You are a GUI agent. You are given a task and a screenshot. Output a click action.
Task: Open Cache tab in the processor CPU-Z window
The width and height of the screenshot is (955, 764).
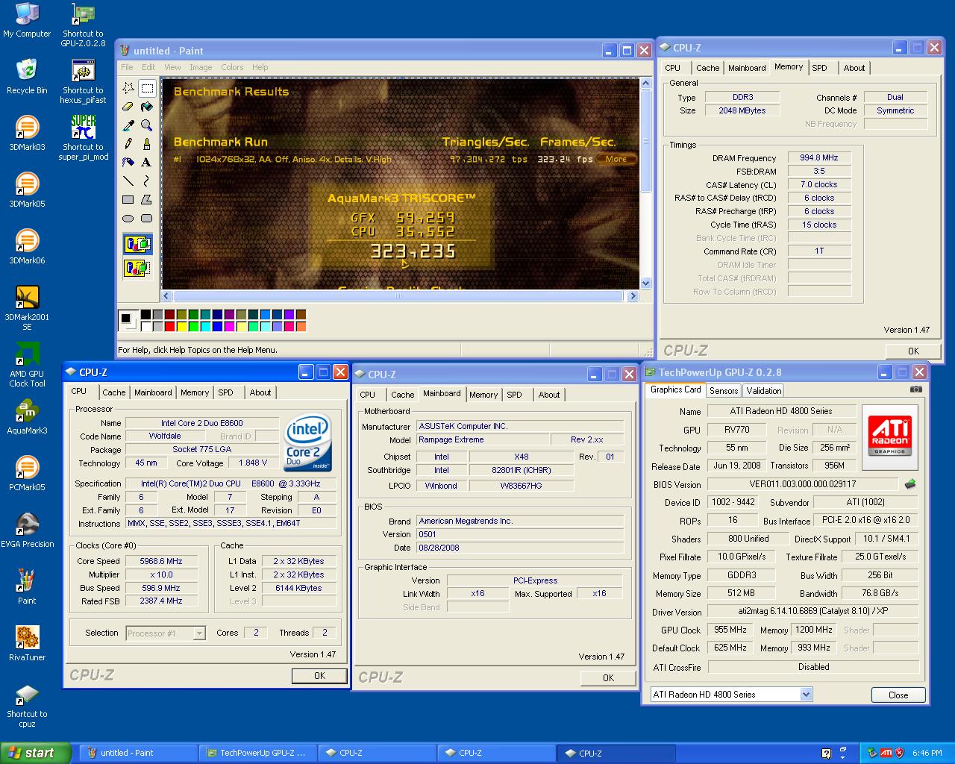coord(114,392)
